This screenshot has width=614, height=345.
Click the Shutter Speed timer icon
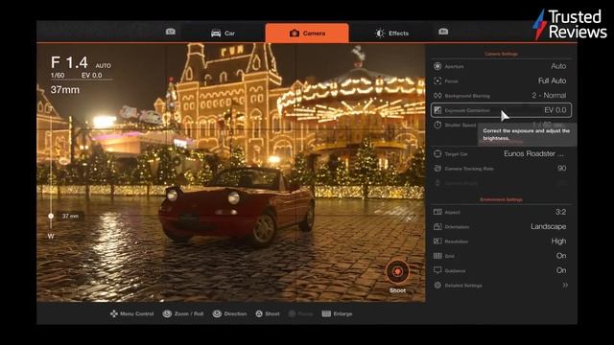tap(437, 125)
